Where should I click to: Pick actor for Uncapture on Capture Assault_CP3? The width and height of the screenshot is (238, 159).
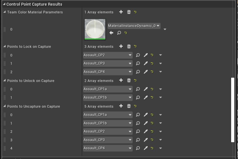tap(146, 140)
